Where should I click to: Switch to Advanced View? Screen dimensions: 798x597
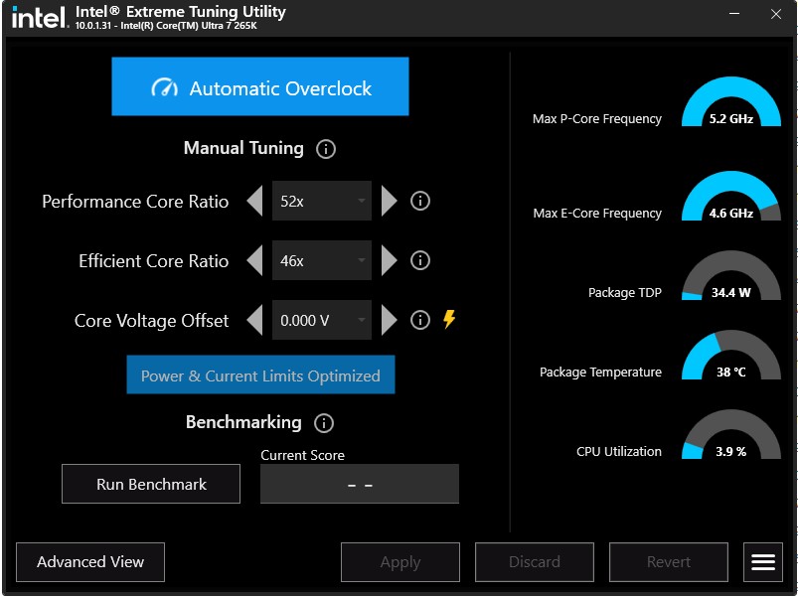pos(90,562)
